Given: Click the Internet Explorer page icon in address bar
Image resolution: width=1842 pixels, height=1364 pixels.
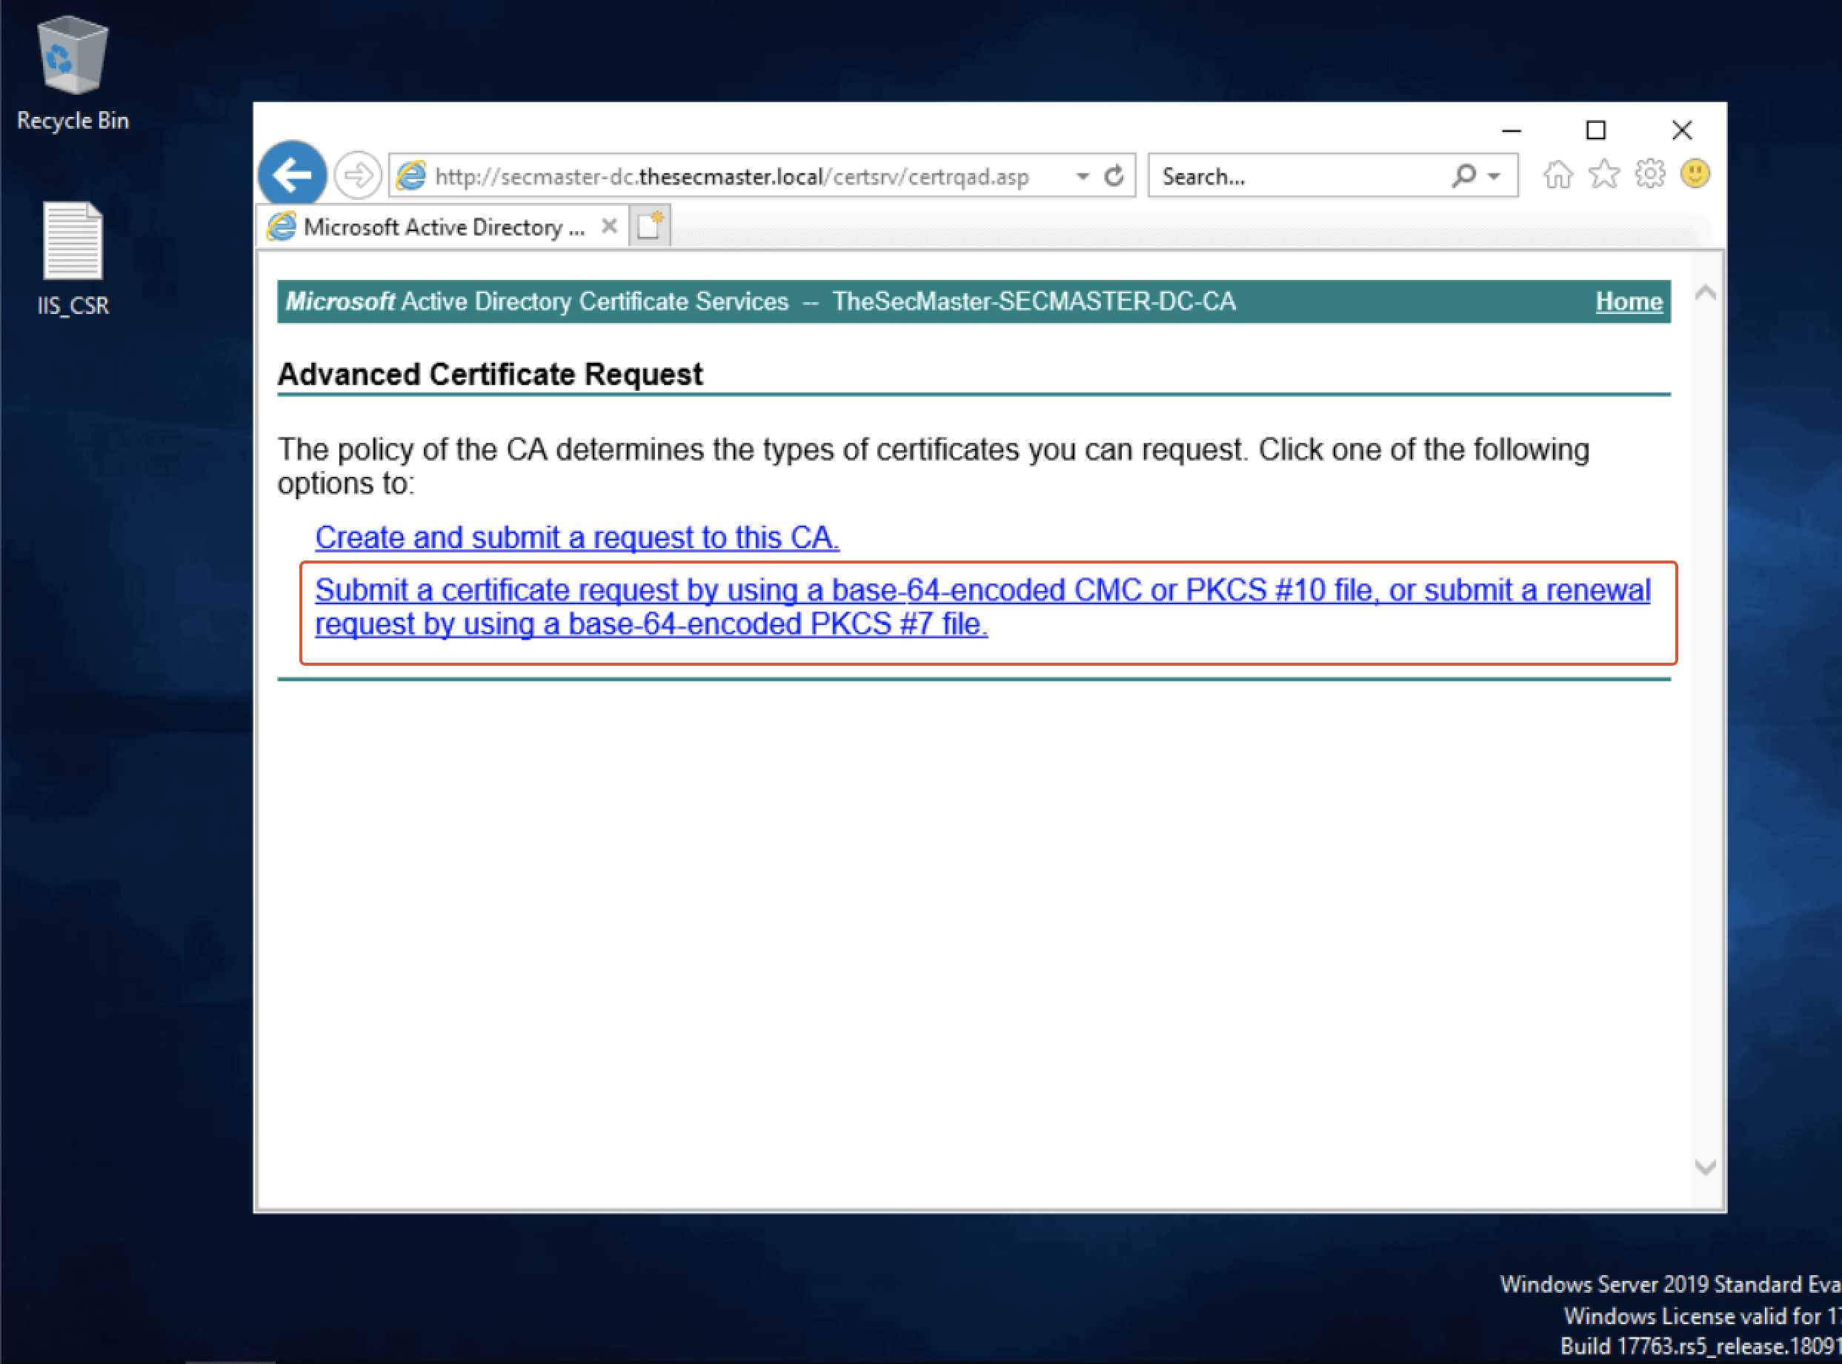Looking at the screenshot, I should [x=411, y=175].
